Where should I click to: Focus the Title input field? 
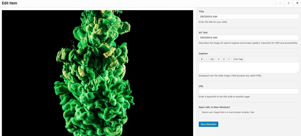[x=249, y=17]
